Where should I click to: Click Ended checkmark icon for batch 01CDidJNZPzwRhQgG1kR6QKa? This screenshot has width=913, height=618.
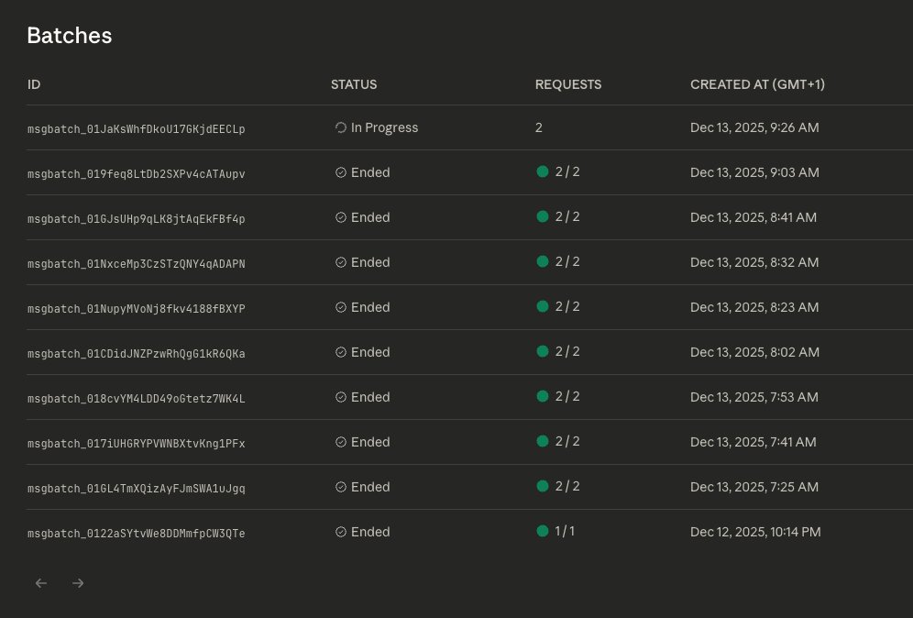coord(341,352)
